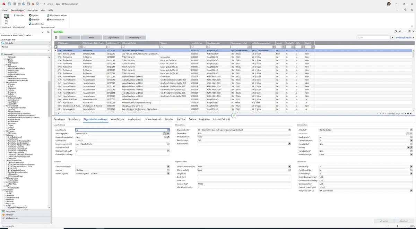416x229 pixels.
Task: Open the Einstellungen menu tab
Action: coord(17,10)
